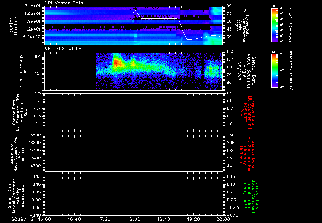Screen dimensions: 322x223
Task: Click the 9400 scanner position tick label
Action: pos(36,158)
